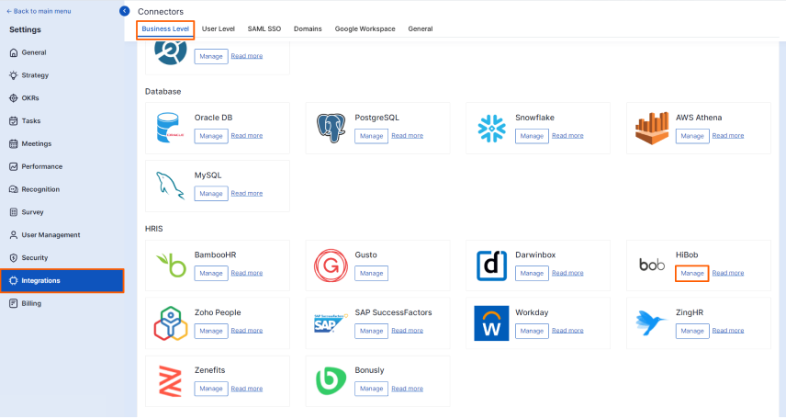The height and width of the screenshot is (418, 786).
Task: Manage the Gusto connector
Action: (x=372, y=274)
